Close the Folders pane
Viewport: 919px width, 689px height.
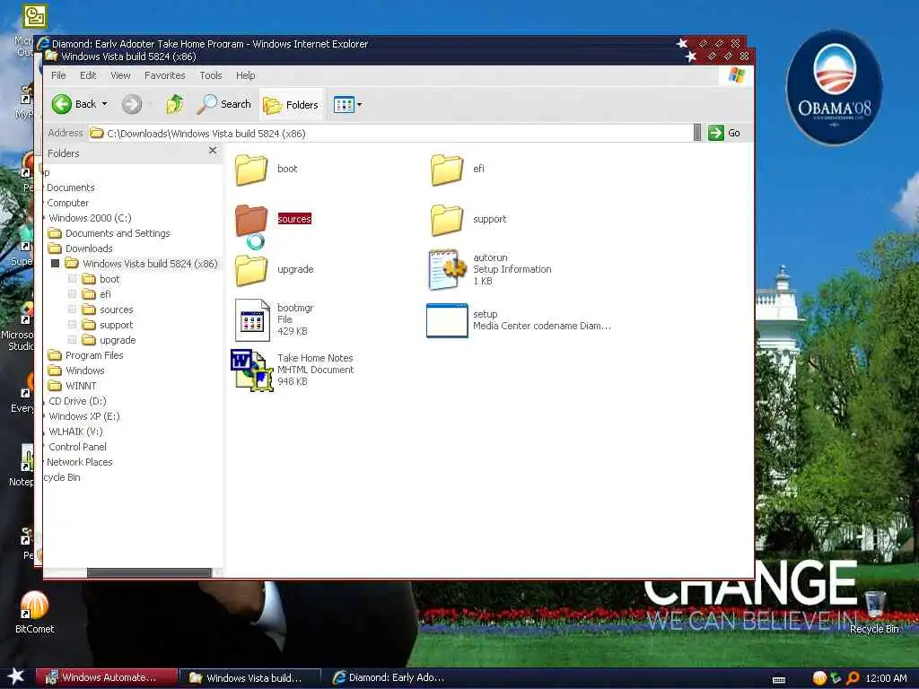click(x=213, y=151)
